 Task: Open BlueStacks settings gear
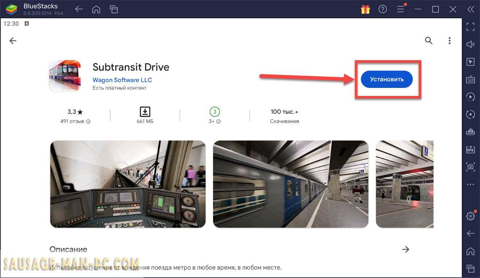pyautogui.click(x=471, y=216)
